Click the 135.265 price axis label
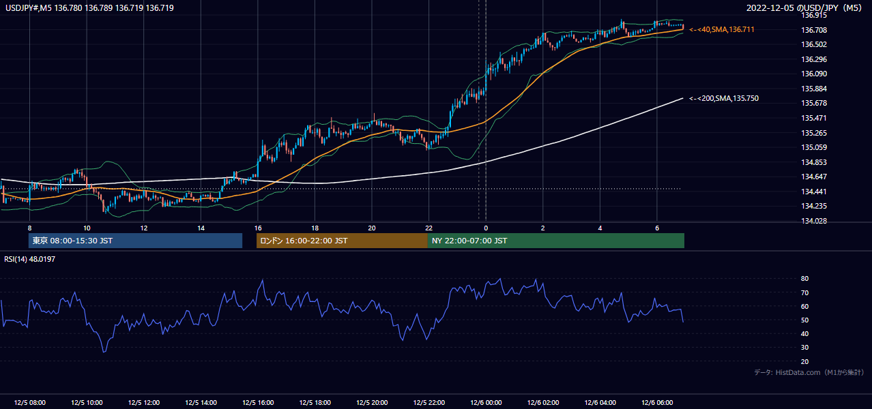 814,133
